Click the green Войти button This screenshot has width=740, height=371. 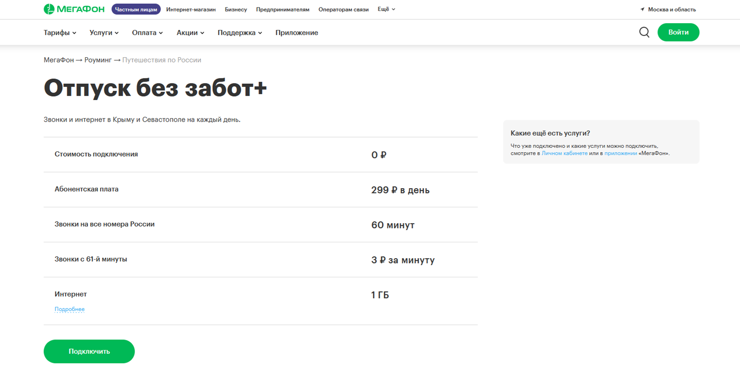[x=678, y=32]
